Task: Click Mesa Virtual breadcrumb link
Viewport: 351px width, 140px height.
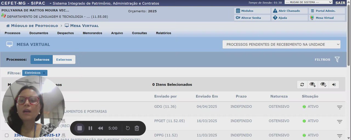Action: [x=84, y=26]
